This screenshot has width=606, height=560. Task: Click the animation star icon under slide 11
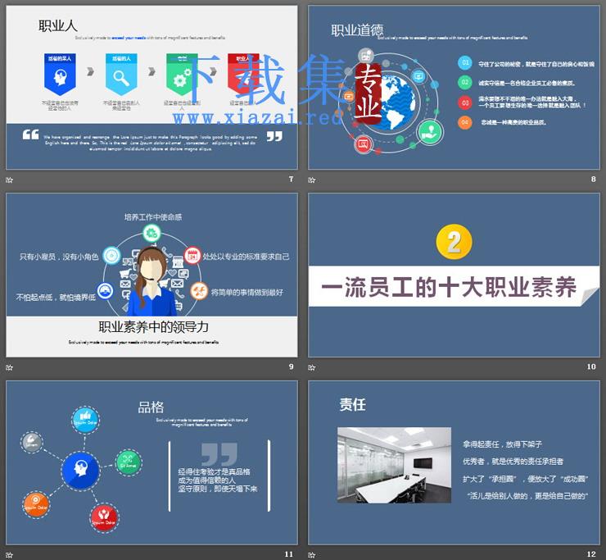click(x=10, y=555)
